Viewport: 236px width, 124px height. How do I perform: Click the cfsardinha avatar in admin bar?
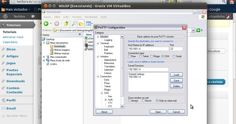pyautogui.click(x=228, y=16)
